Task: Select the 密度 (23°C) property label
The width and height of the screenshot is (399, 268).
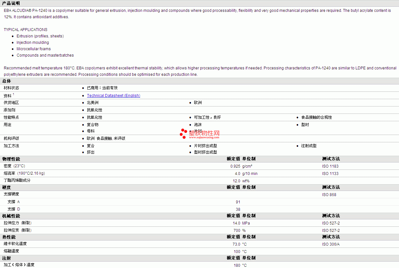Action: 14,166
